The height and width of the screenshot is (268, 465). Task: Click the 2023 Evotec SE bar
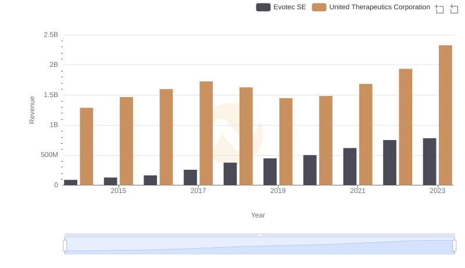(430, 162)
